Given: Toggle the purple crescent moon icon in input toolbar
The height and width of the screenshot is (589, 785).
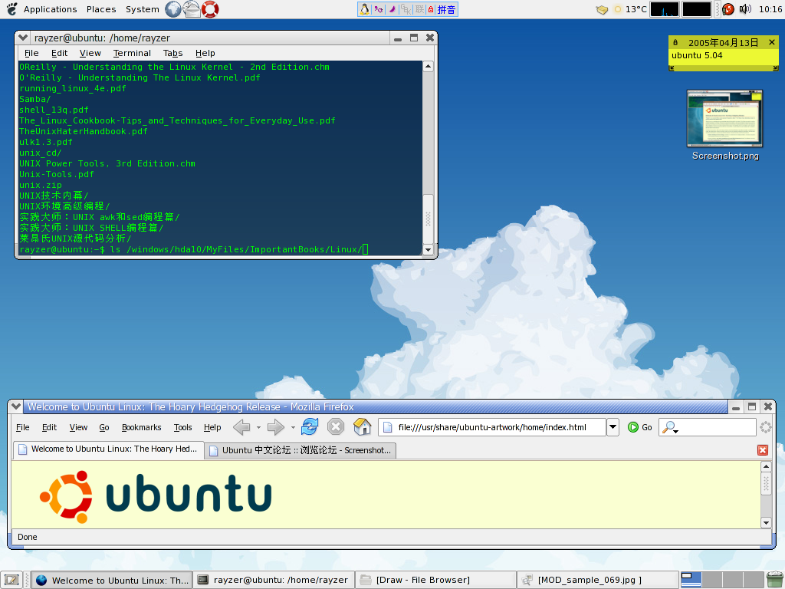Looking at the screenshot, I should click(x=392, y=9).
